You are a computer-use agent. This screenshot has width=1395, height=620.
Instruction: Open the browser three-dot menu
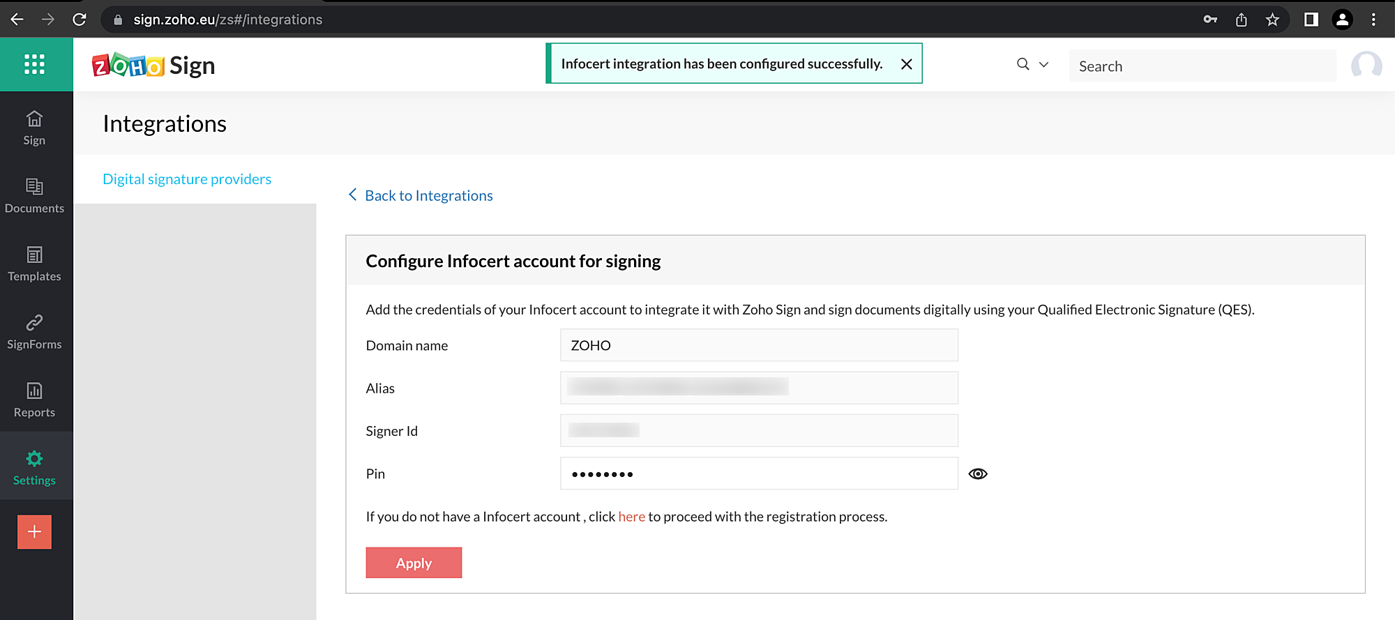click(1373, 20)
